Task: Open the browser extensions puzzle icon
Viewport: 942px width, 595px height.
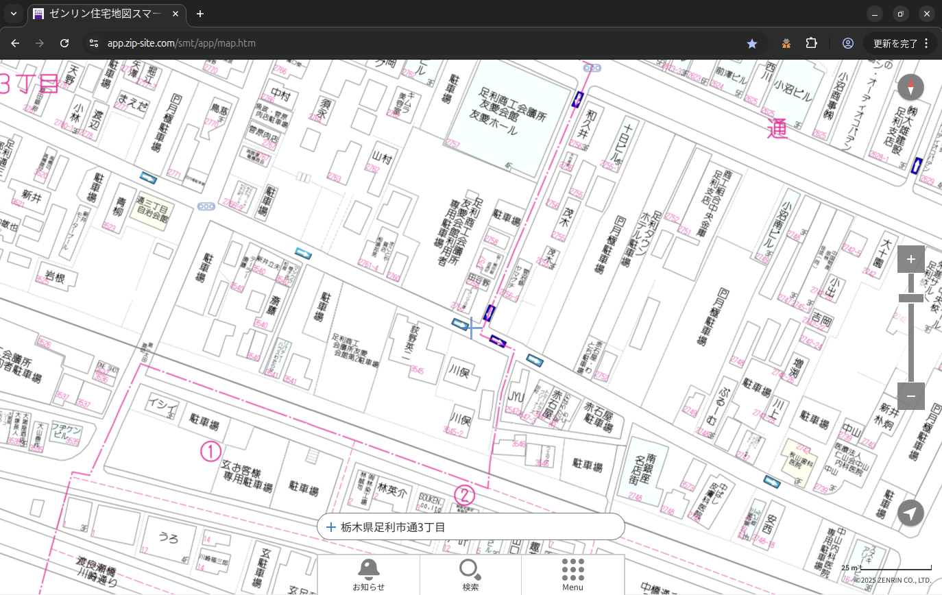Action: 812,43
